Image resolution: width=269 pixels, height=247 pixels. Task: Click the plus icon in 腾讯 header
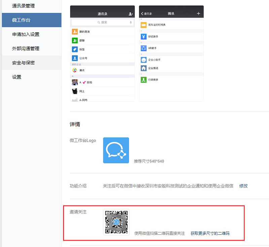tap(198, 13)
